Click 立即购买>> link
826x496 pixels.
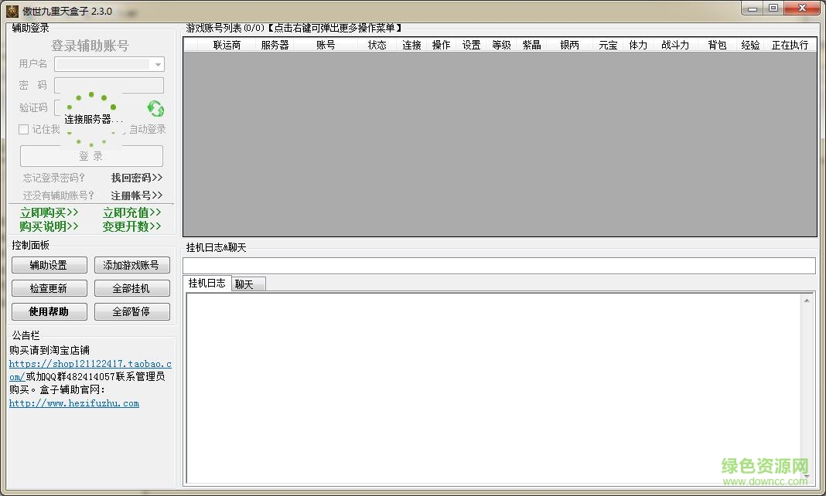(49, 212)
